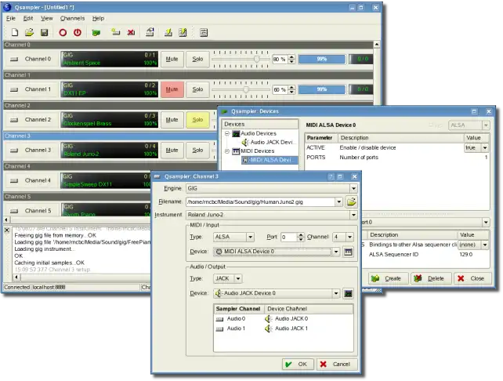503x381 pixels.
Task: Open the View menu
Action: (x=47, y=18)
